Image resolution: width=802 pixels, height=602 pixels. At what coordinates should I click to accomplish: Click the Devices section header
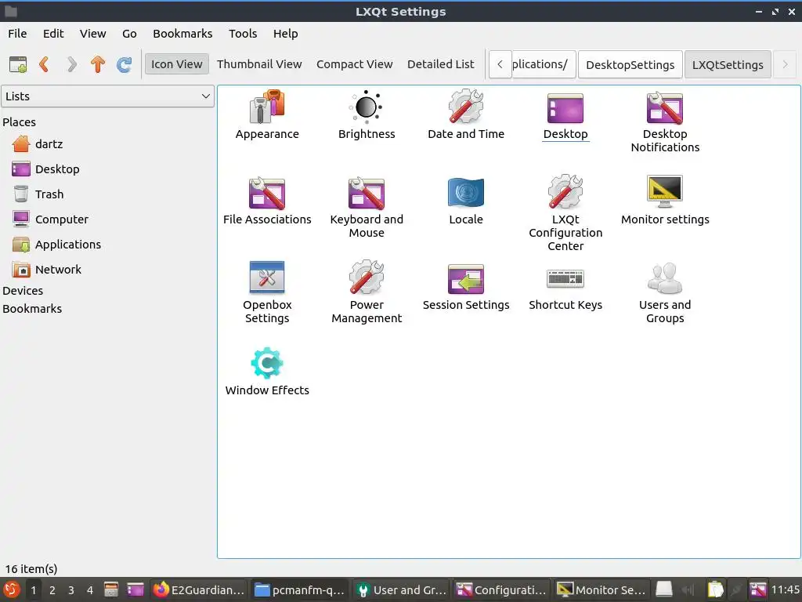pos(23,291)
